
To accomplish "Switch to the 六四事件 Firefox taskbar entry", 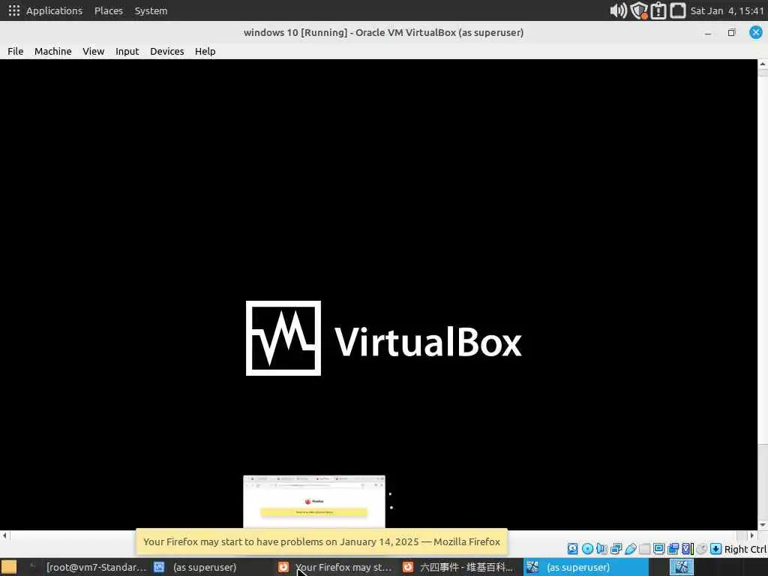I will click(x=460, y=567).
